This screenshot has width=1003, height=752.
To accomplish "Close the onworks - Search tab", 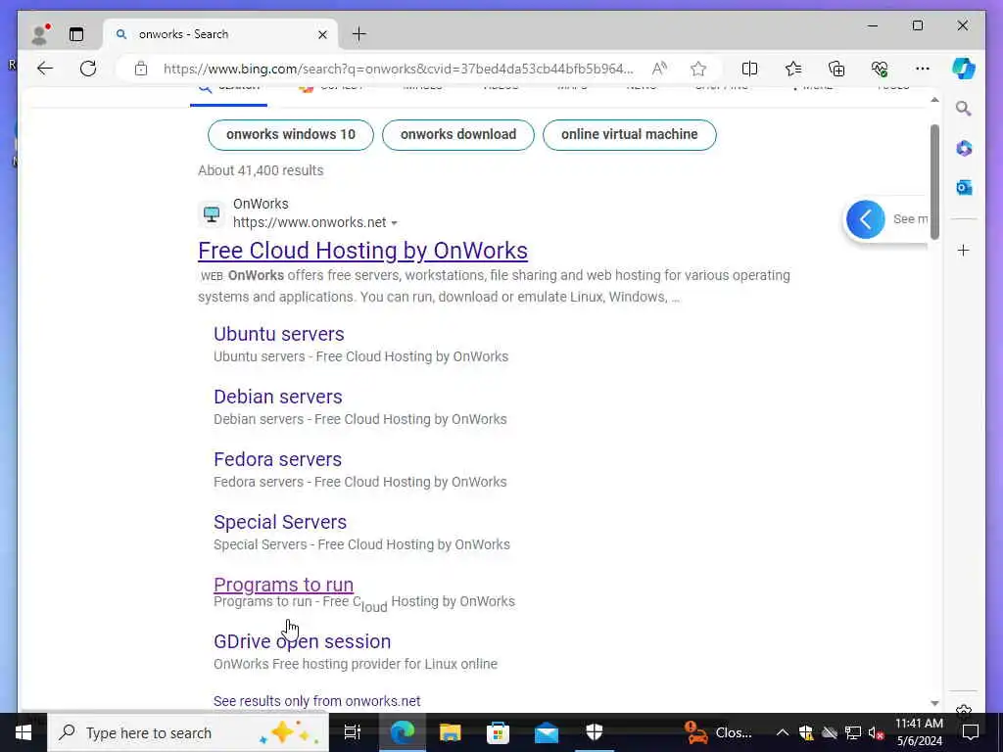I will tap(322, 34).
